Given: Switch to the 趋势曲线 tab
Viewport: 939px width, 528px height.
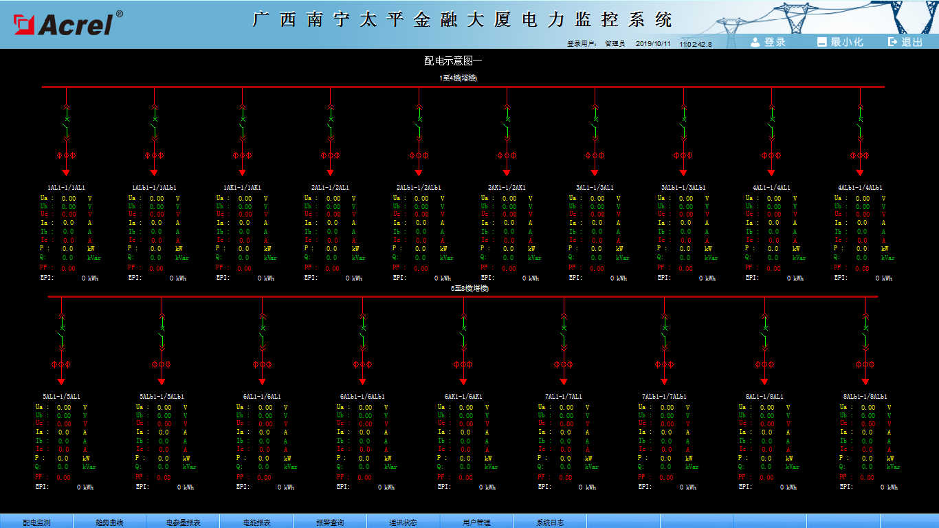Looking at the screenshot, I should 110,522.
